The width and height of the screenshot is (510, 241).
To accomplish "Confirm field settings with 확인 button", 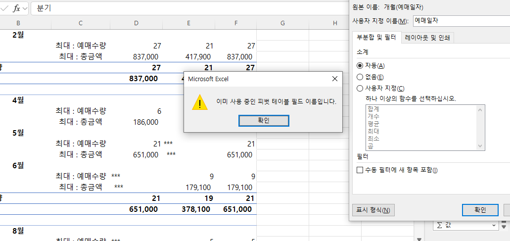I will coord(480,210).
